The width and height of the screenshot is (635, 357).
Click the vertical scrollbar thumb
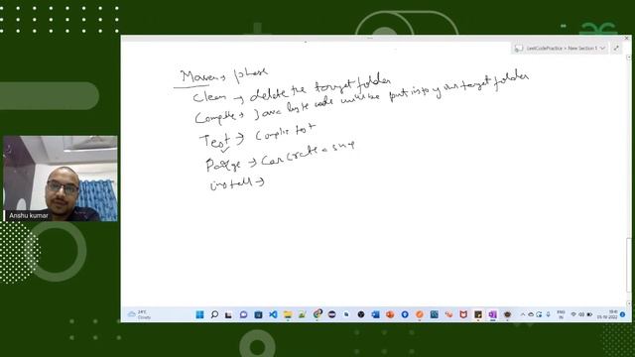(628, 265)
